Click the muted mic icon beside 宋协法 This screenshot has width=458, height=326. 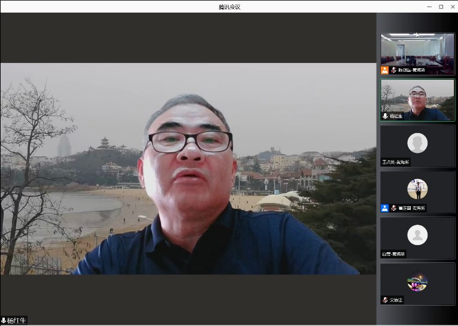tap(385, 300)
